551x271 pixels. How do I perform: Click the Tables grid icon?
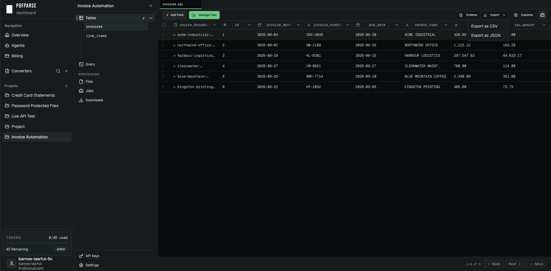(81, 18)
